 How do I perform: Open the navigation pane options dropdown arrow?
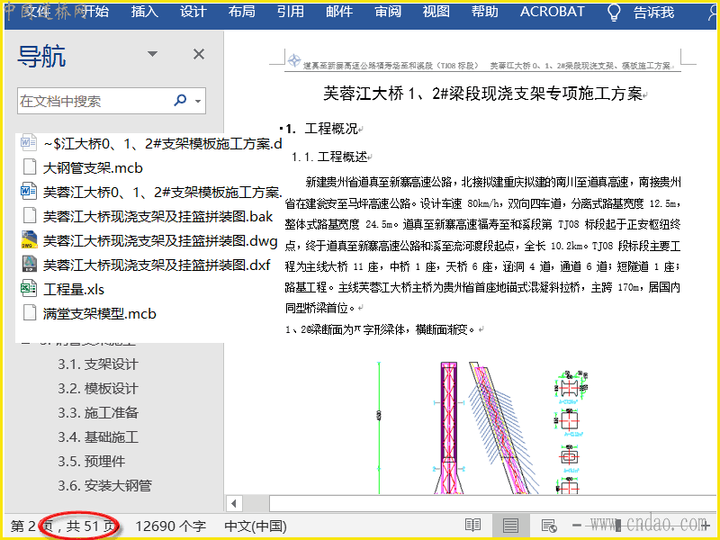click(x=152, y=54)
